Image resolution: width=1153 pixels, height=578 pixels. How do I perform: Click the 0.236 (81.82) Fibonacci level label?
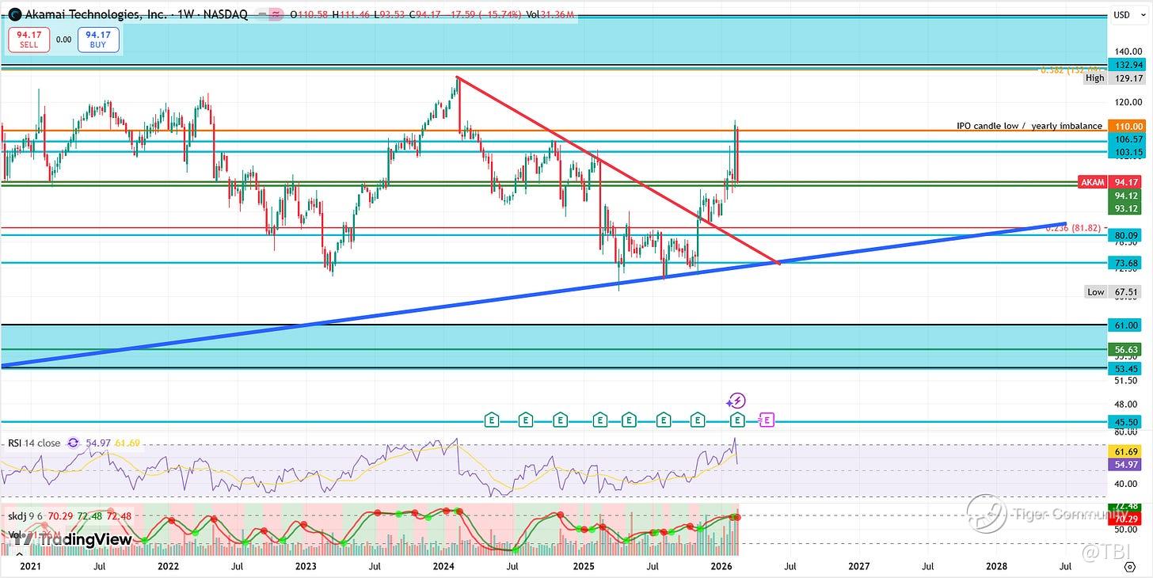point(1074,228)
